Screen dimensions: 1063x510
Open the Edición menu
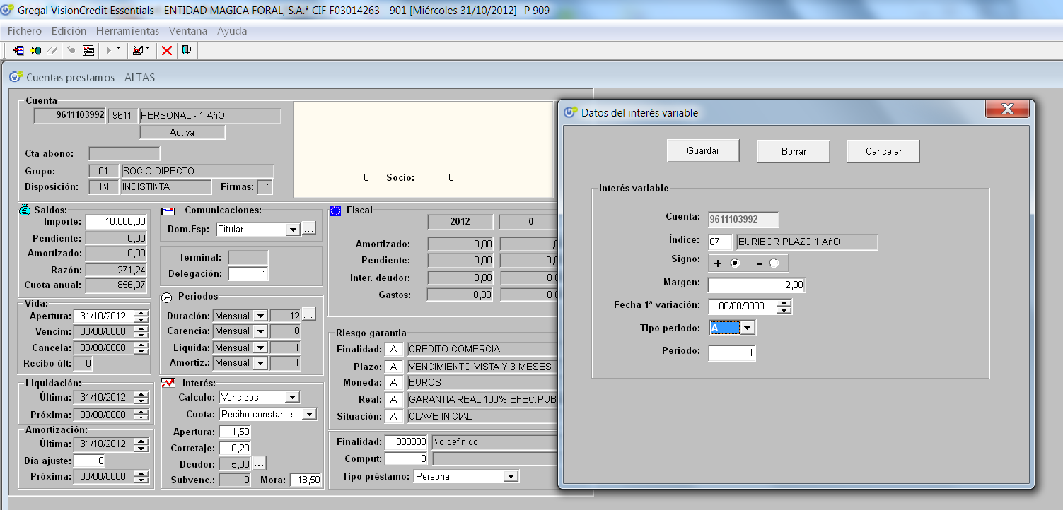point(69,31)
